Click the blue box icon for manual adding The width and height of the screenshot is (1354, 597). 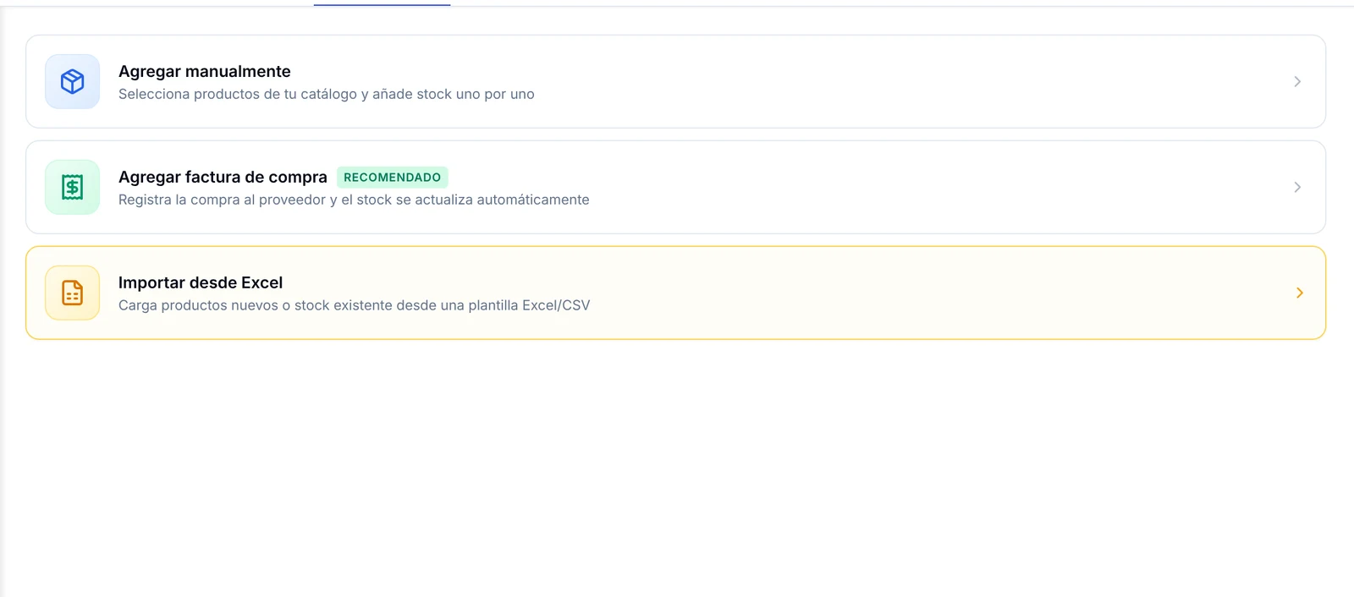click(73, 82)
